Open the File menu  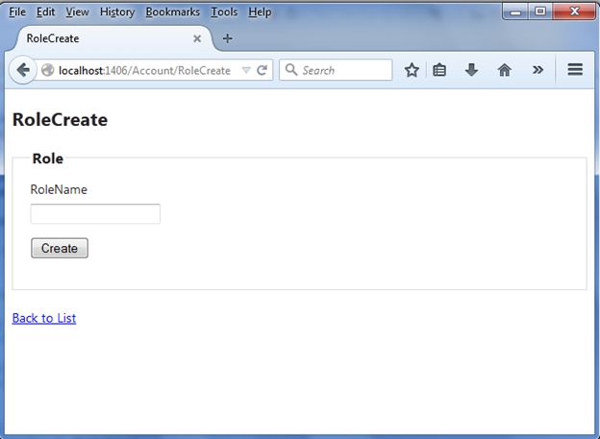coord(17,12)
